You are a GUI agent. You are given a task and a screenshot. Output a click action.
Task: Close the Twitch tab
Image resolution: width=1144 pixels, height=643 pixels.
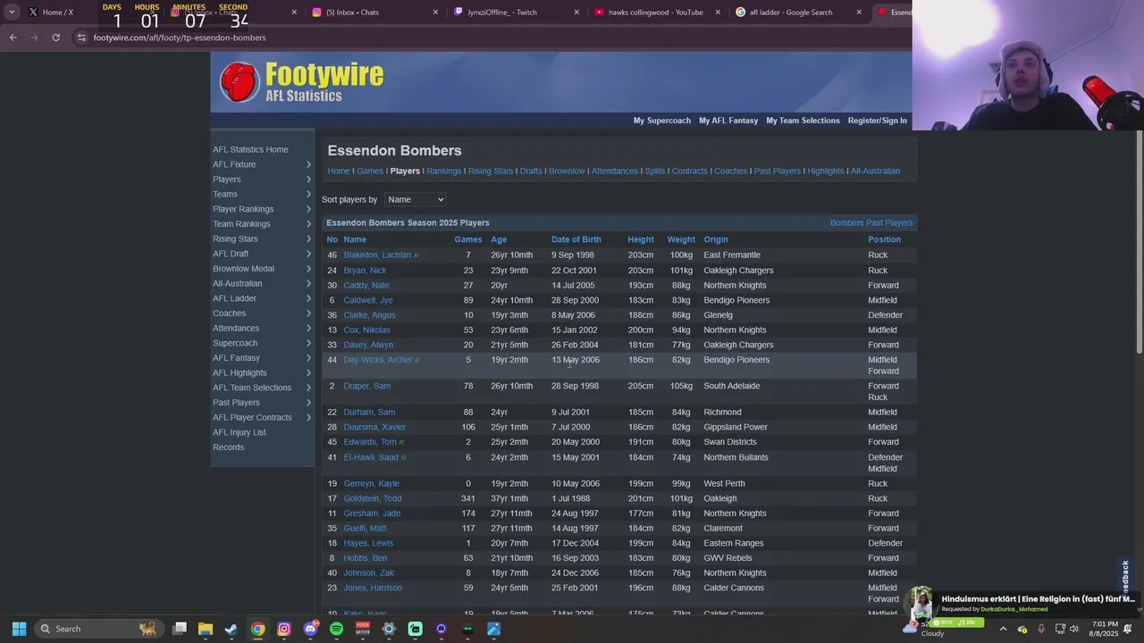tap(576, 13)
